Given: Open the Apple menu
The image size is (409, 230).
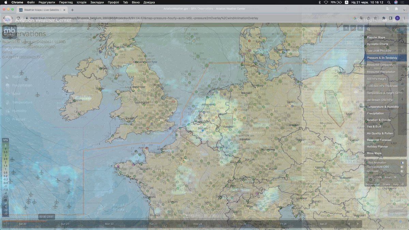Looking at the screenshot, I should [x=6, y=2].
